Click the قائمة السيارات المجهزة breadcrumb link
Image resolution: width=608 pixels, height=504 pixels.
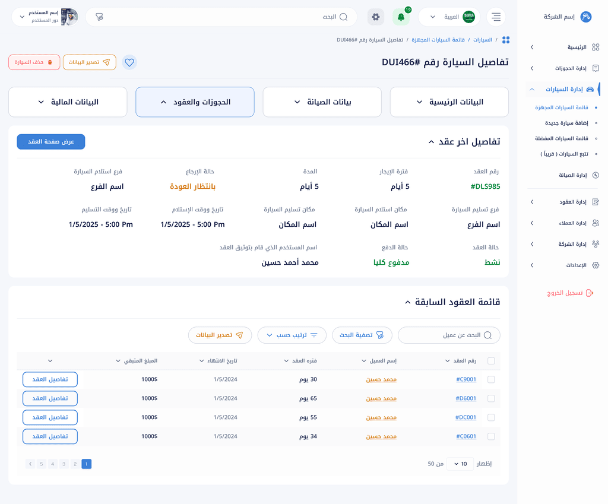(438, 40)
